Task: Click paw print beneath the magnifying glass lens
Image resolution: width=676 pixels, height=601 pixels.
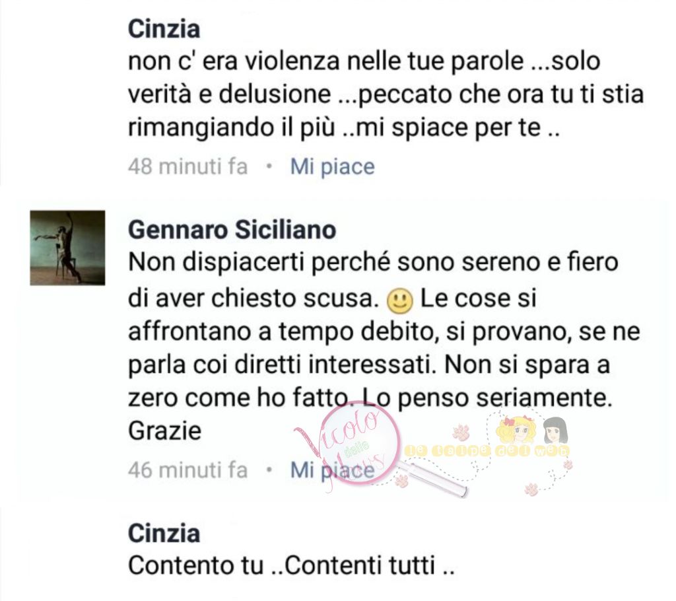Action: tap(402, 480)
